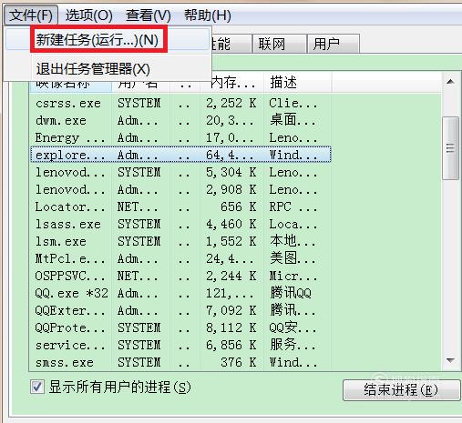Click the 2,244 K memory value
Viewport: 462px width, 423px height.
[x=231, y=277]
